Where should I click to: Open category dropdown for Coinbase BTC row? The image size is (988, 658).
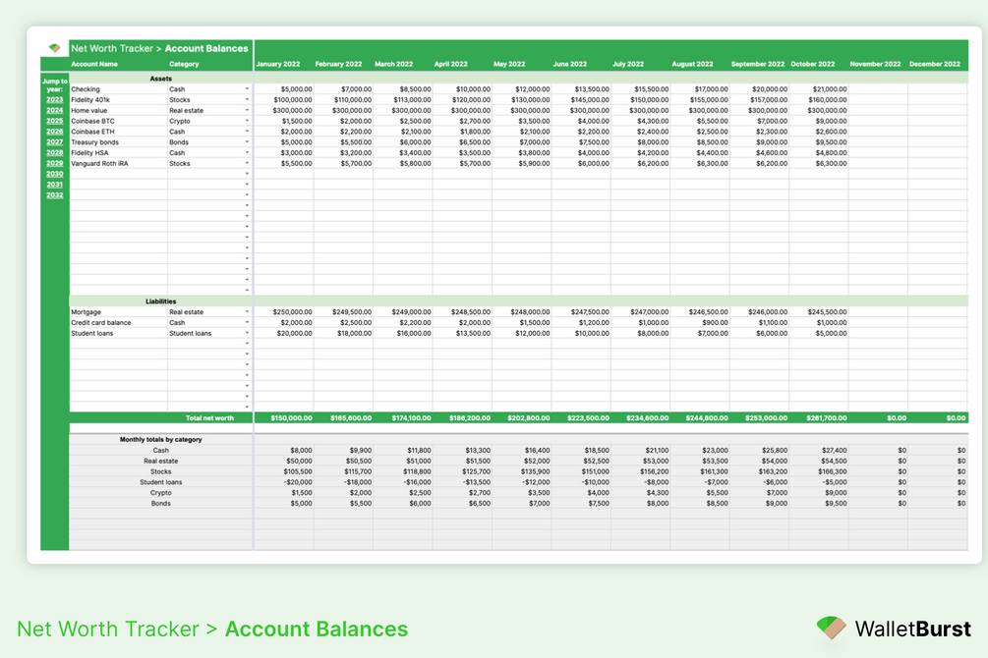pos(247,121)
